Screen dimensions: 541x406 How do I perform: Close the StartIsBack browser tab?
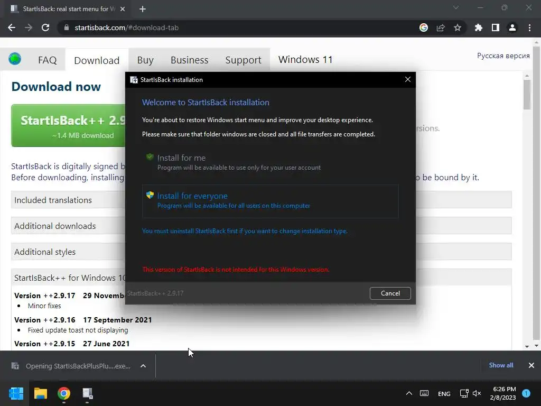tap(123, 9)
